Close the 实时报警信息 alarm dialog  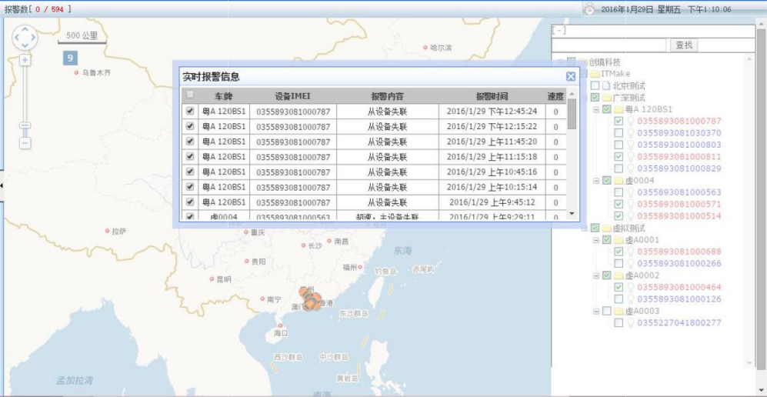(x=571, y=77)
